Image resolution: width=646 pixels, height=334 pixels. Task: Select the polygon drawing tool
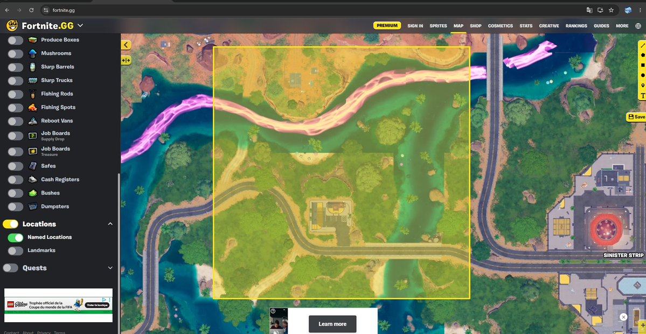tap(642, 55)
